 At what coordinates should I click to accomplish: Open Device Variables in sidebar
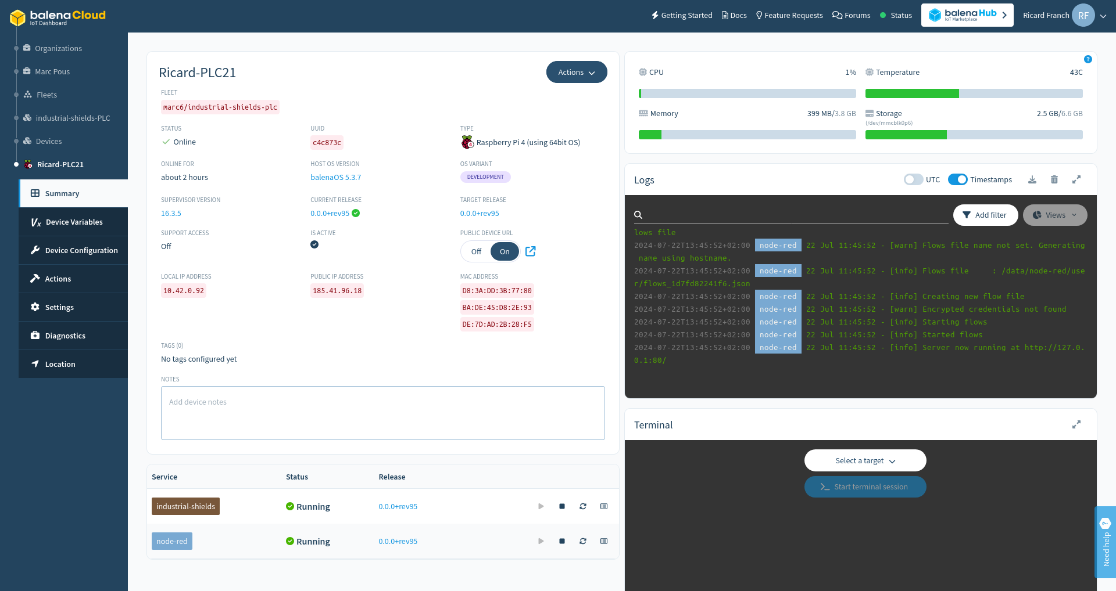[73, 222]
